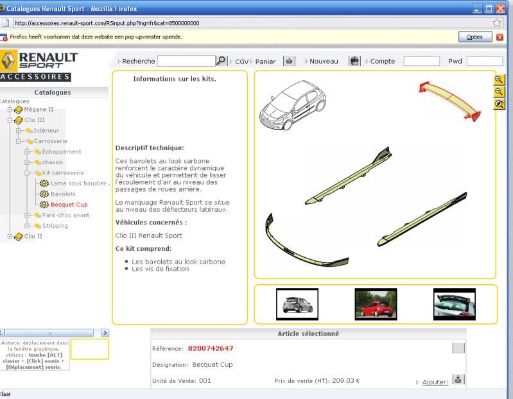
Task: Focus the Recherche search field
Action: [186, 61]
